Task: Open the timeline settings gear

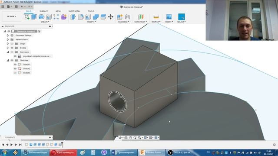Action: coord(274,145)
